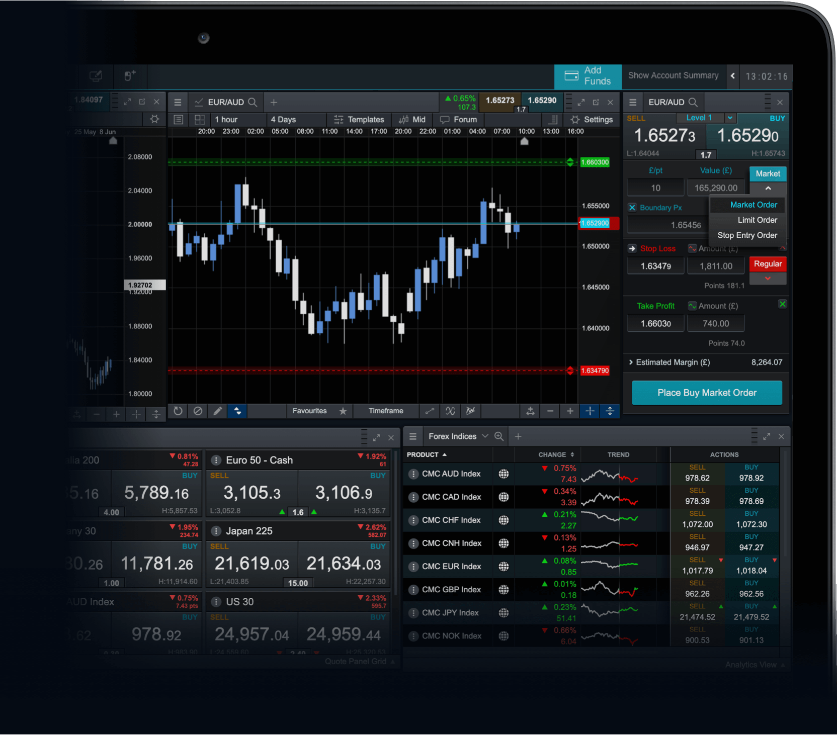The image size is (837, 735).
Task: Click the pencil drawing tool in chart toolbar
Action: coord(217,411)
